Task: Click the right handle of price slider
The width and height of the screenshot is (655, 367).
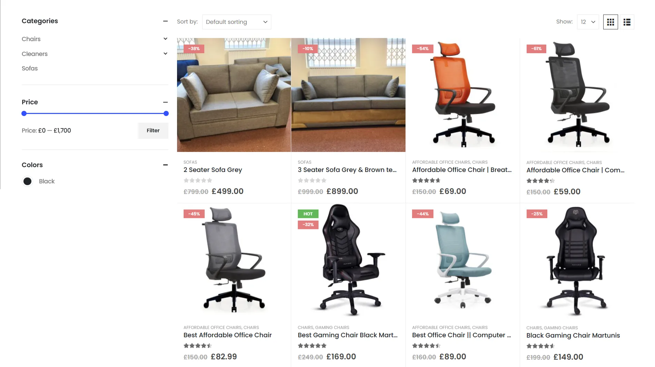Action: tap(166, 113)
